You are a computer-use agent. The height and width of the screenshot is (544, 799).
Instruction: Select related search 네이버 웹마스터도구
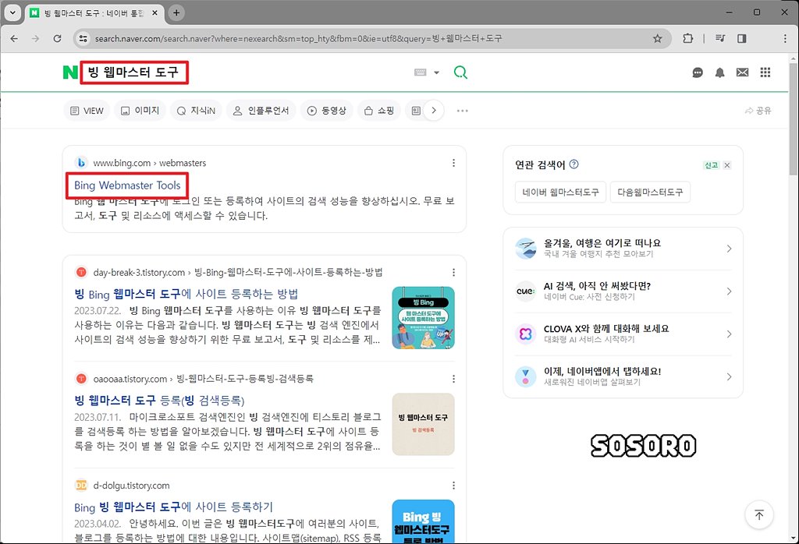pos(560,192)
